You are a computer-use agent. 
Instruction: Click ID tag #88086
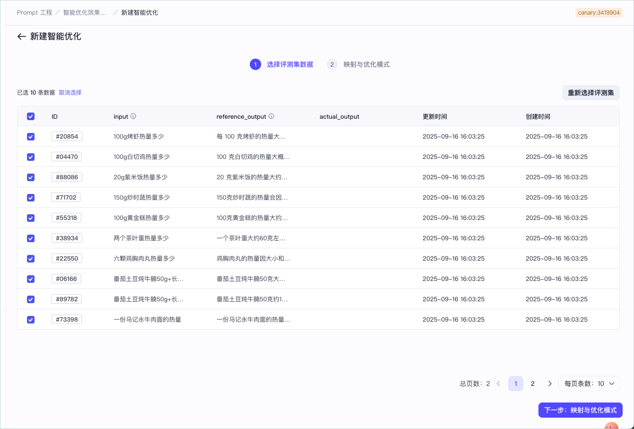[67, 177]
